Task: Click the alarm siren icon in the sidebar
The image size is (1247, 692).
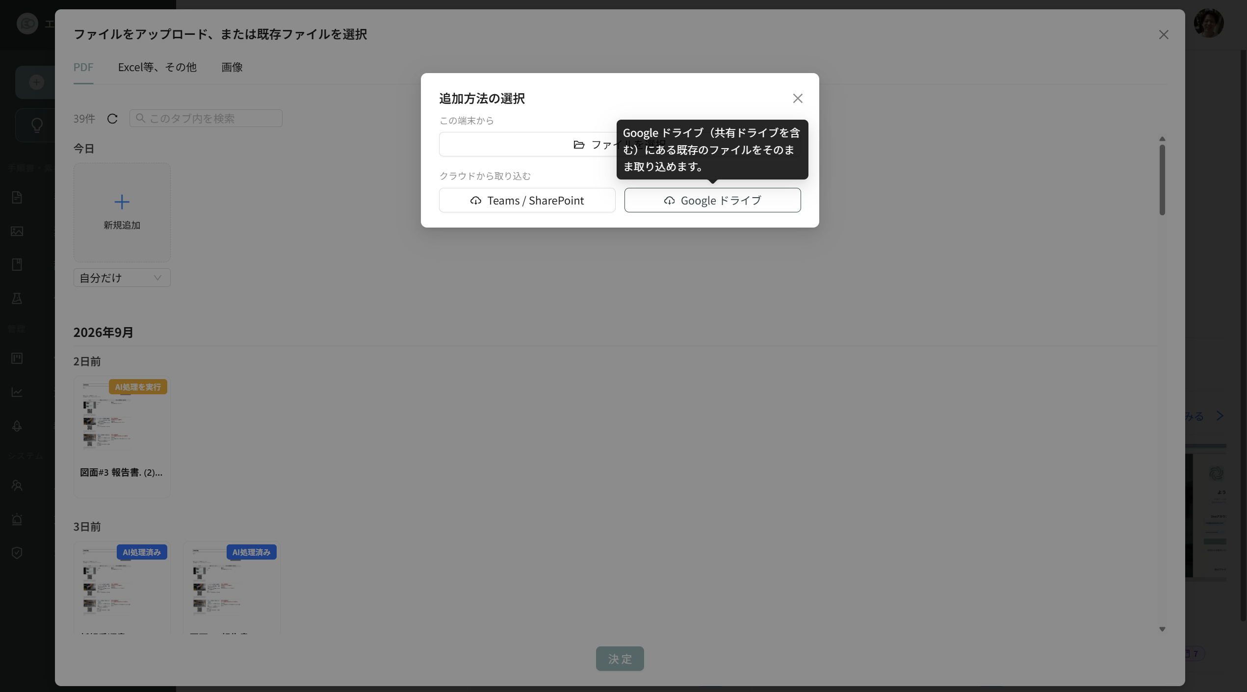Action: [x=17, y=519]
